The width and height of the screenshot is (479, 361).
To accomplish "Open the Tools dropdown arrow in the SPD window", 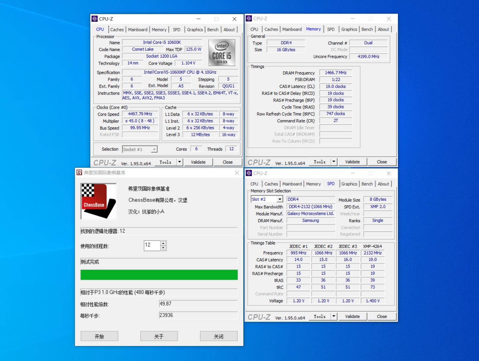I will (334, 316).
